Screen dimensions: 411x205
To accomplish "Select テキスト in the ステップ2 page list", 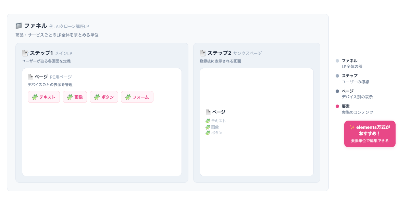I will 219,120.
